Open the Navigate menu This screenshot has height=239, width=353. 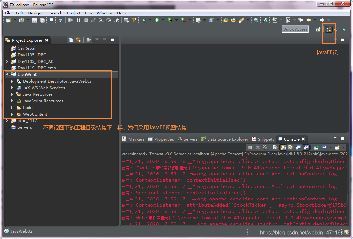[x=36, y=13]
